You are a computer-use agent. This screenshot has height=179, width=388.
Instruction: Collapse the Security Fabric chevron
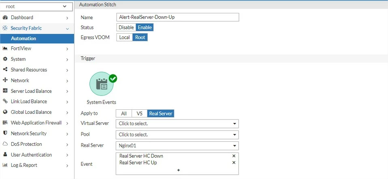(67, 29)
